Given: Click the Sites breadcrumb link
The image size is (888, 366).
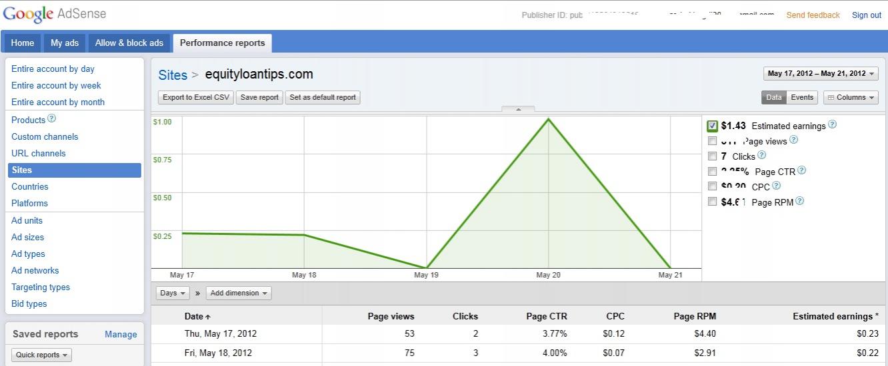Looking at the screenshot, I should [x=173, y=75].
